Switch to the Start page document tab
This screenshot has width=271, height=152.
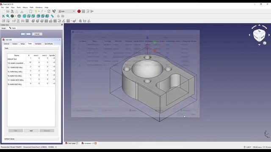coord(72,143)
